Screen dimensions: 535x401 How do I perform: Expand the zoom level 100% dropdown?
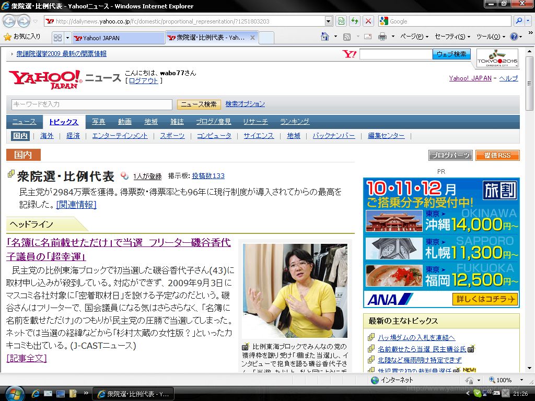tap(521, 380)
